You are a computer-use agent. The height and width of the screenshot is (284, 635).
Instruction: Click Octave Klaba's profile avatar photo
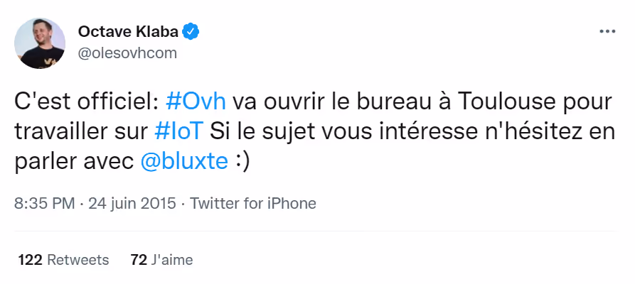[x=40, y=43]
